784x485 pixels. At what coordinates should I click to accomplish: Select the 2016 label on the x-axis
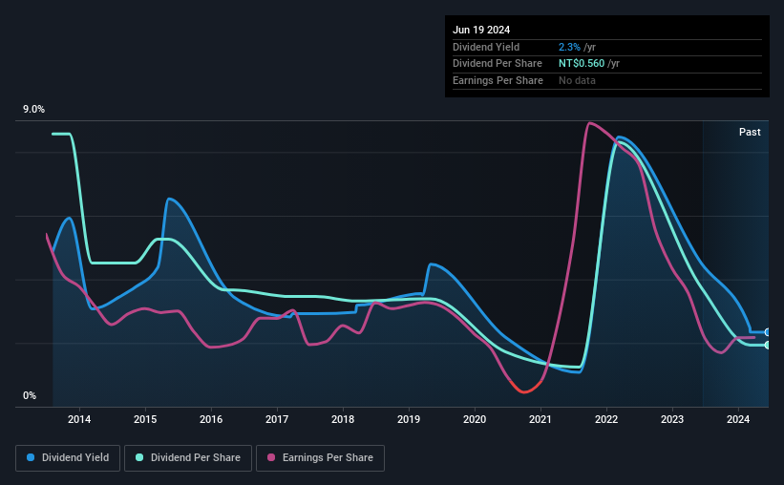click(211, 419)
